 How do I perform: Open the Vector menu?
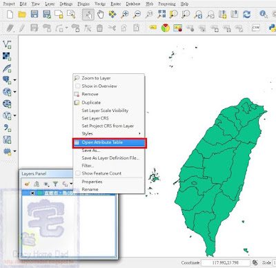click(x=100, y=4)
